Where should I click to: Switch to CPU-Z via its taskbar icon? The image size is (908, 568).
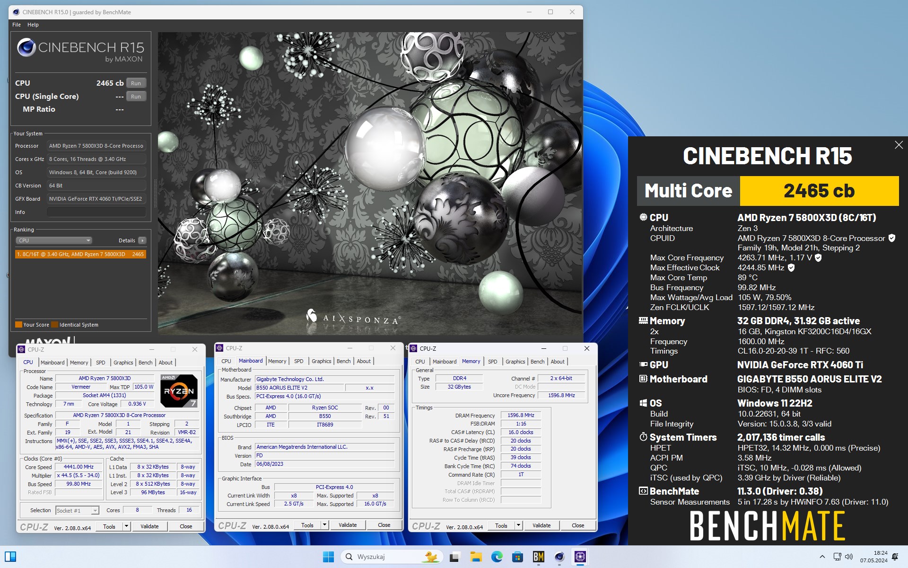[x=580, y=557]
